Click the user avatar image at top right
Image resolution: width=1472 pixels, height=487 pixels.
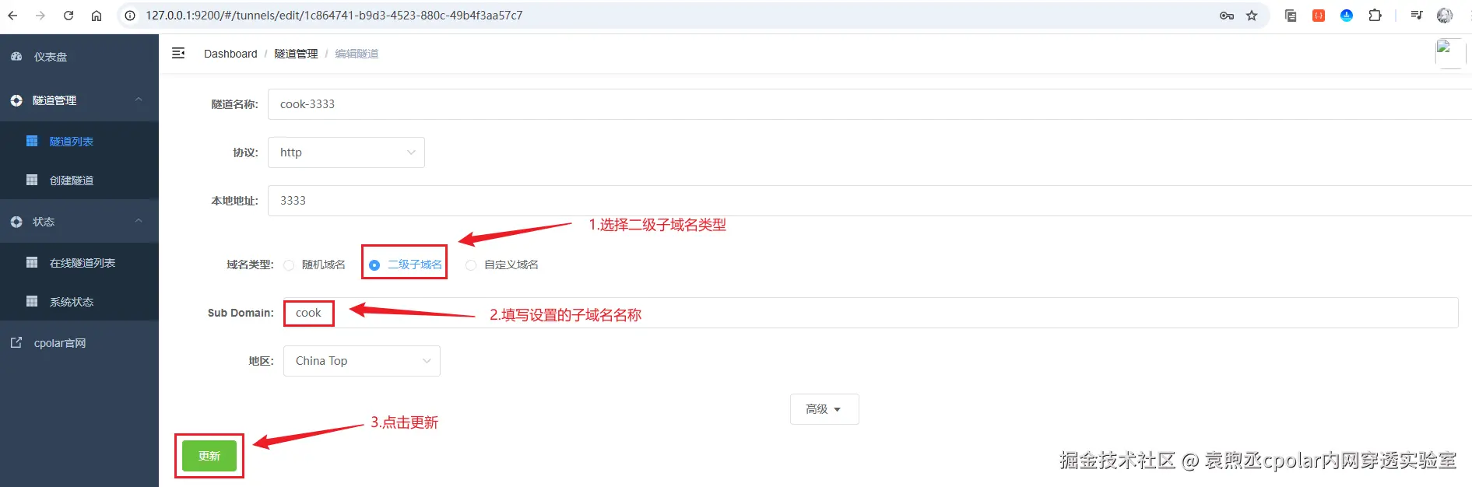pos(1449,54)
